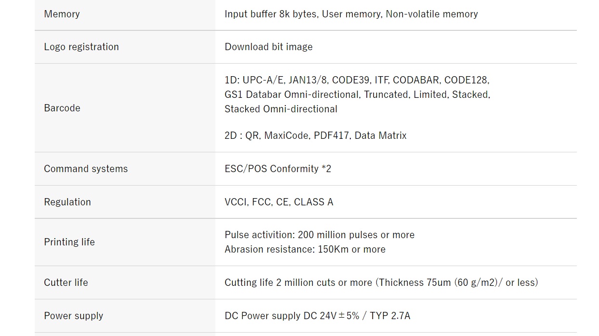Click the Logo registration label
The height and width of the screenshot is (336, 599).
[81, 47]
